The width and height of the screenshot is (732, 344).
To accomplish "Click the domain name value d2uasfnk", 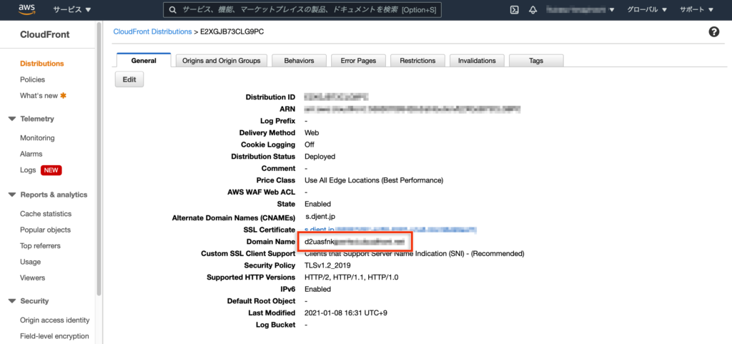I will pyautogui.click(x=355, y=242).
